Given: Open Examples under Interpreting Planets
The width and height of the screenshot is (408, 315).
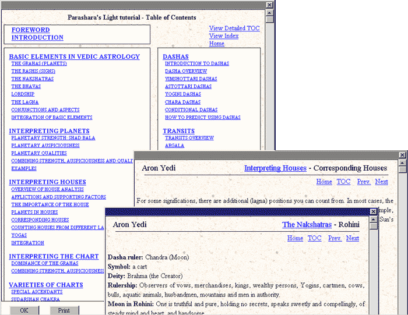Looking at the screenshot, I should click(24, 168).
